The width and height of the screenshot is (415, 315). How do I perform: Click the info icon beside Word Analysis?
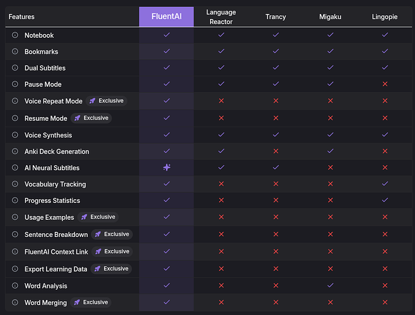15,285
